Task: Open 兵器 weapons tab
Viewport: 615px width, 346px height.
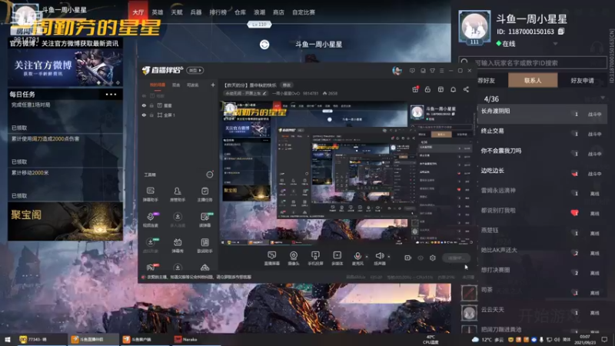Action: coord(196,12)
